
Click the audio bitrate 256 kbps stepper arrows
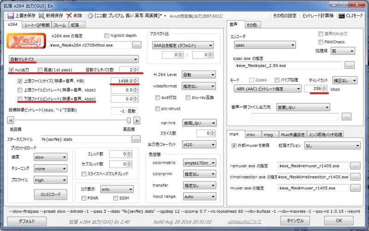tap(324, 89)
